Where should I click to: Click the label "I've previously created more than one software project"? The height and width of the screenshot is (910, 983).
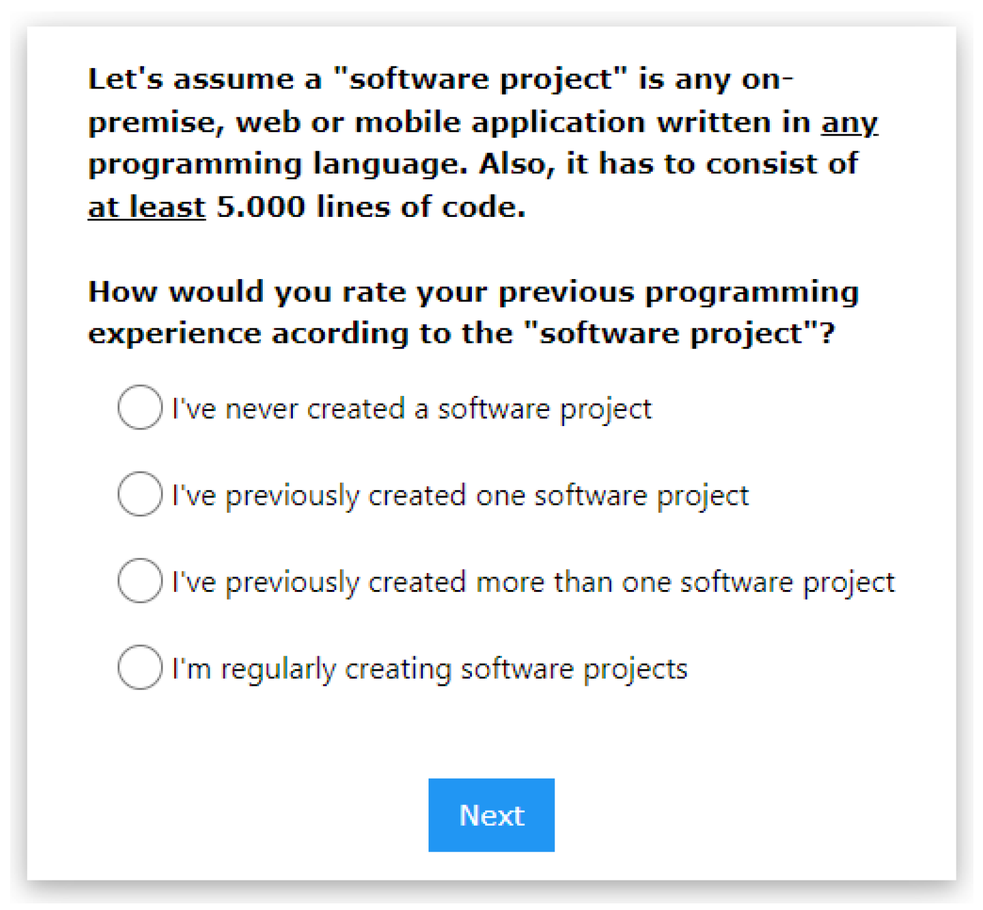coord(533,583)
